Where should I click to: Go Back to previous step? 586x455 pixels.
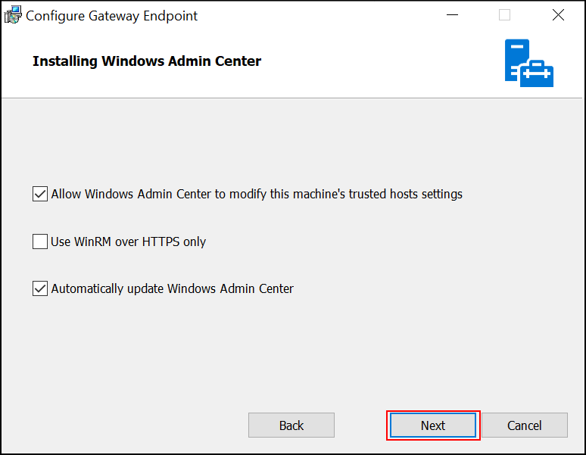tap(291, 425)
